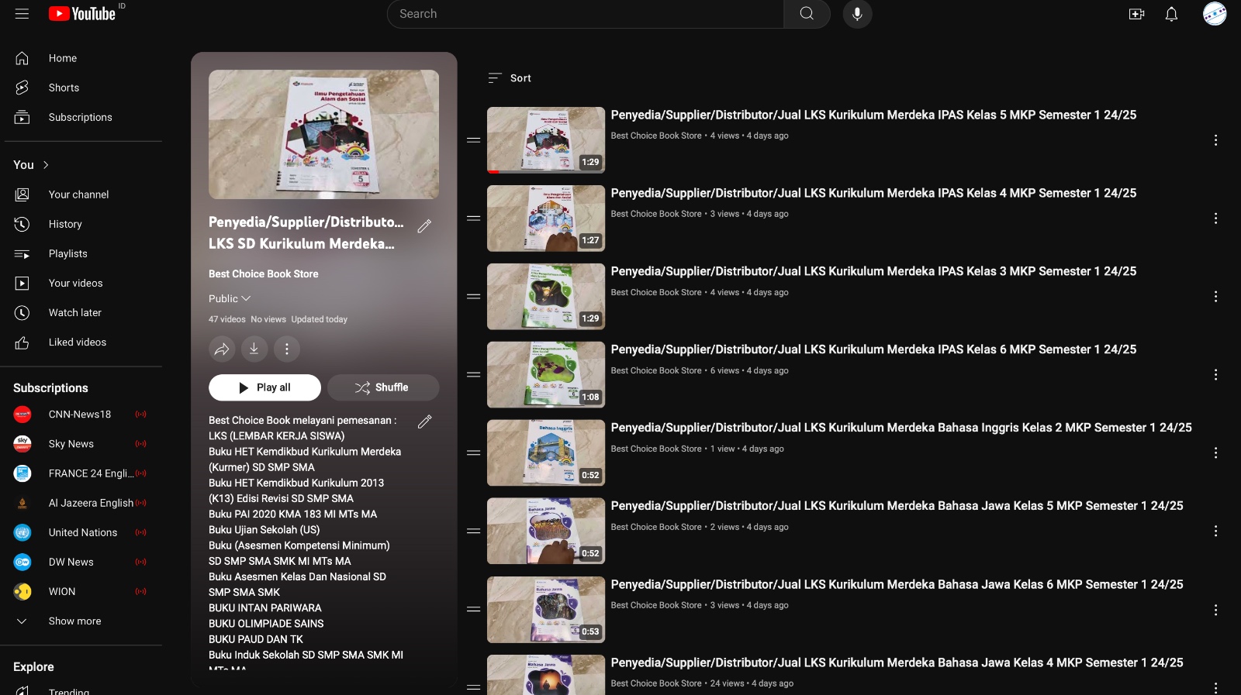Screen dimensions: 1241x695
Task: Open Subscriptions in the sidebar
Action: (80, 118)
